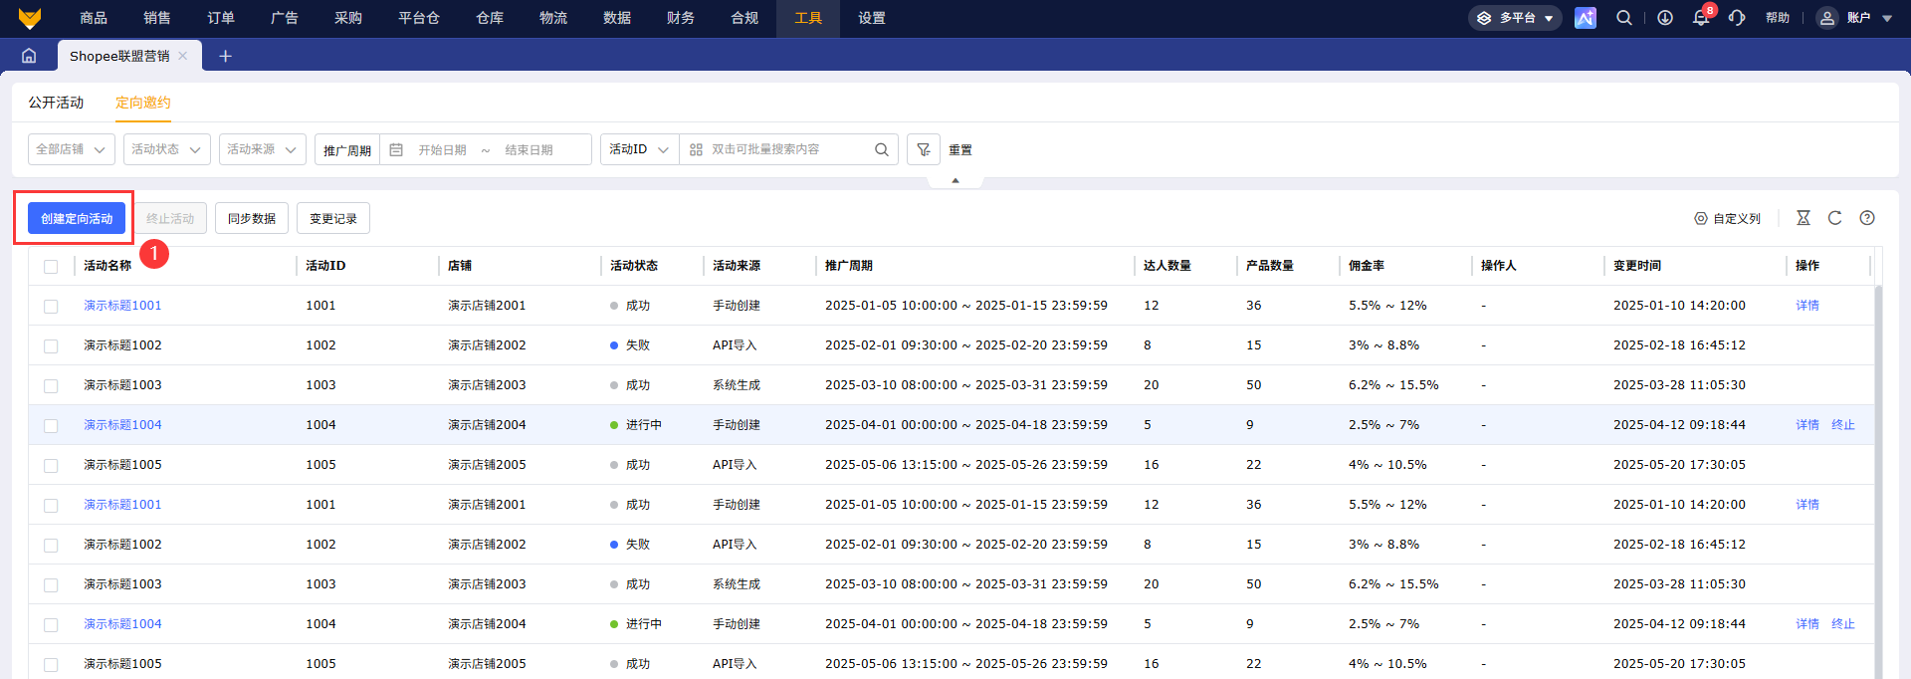Open 活动来源 filter dropdown
Image resolution: width=1911 pixels, height=679 pixels.
tap(263, 149)
